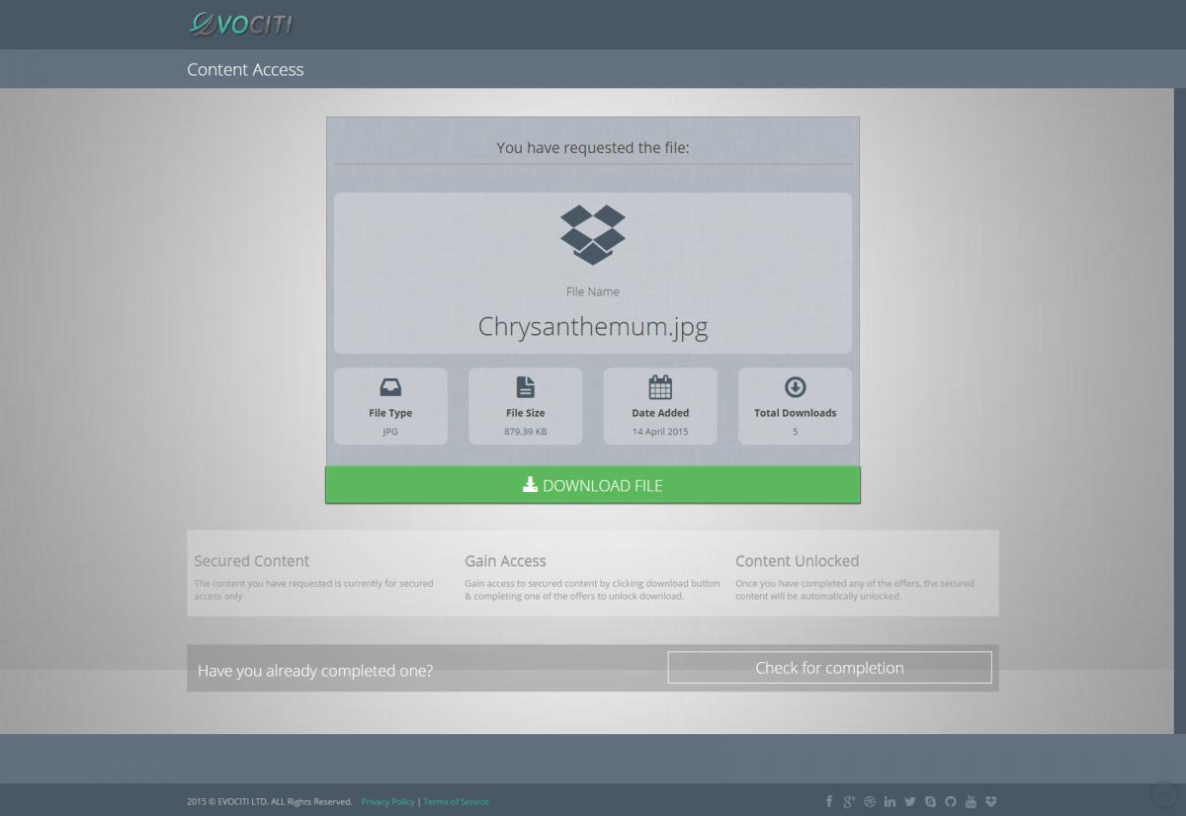Click the Gain Access heading
This screenshot has width=1186, height=816.
tap(505, 561)
